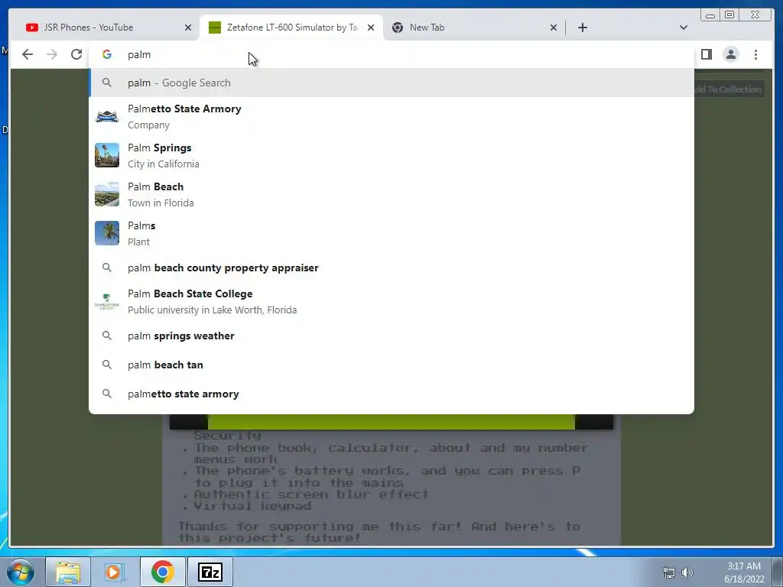The height and width of the screenshot is (587, 783).
Task: Choose Palm Beach Town in Florida suggestion
Action: pos(391,195)
